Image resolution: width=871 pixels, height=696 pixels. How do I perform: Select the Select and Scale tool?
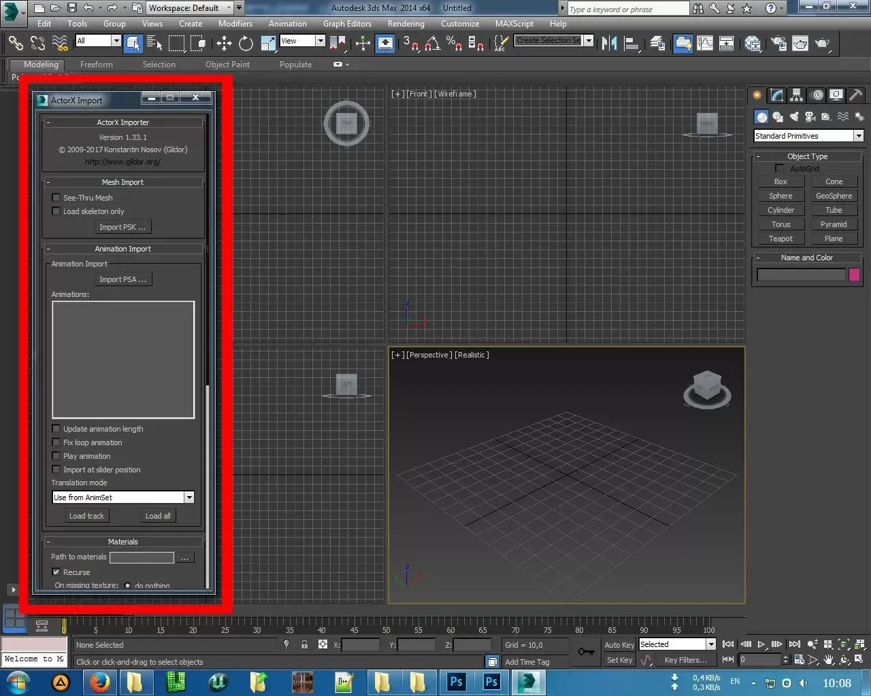click(x=268, y=43)
